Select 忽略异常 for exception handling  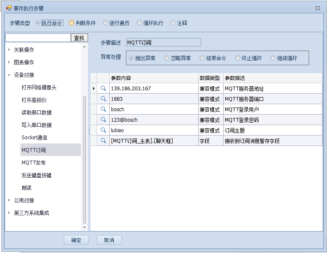167,58
